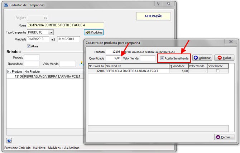Click the 5,00 quantity cell in dialog grid
The width and height of the screenshot is (240, 153).
(179, 71)
